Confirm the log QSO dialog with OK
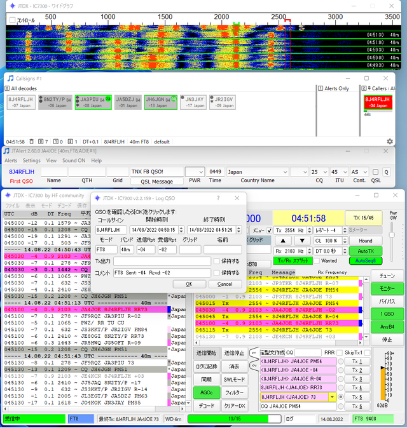407x428 pixels. pyautogui.click(x=189, y=284)
